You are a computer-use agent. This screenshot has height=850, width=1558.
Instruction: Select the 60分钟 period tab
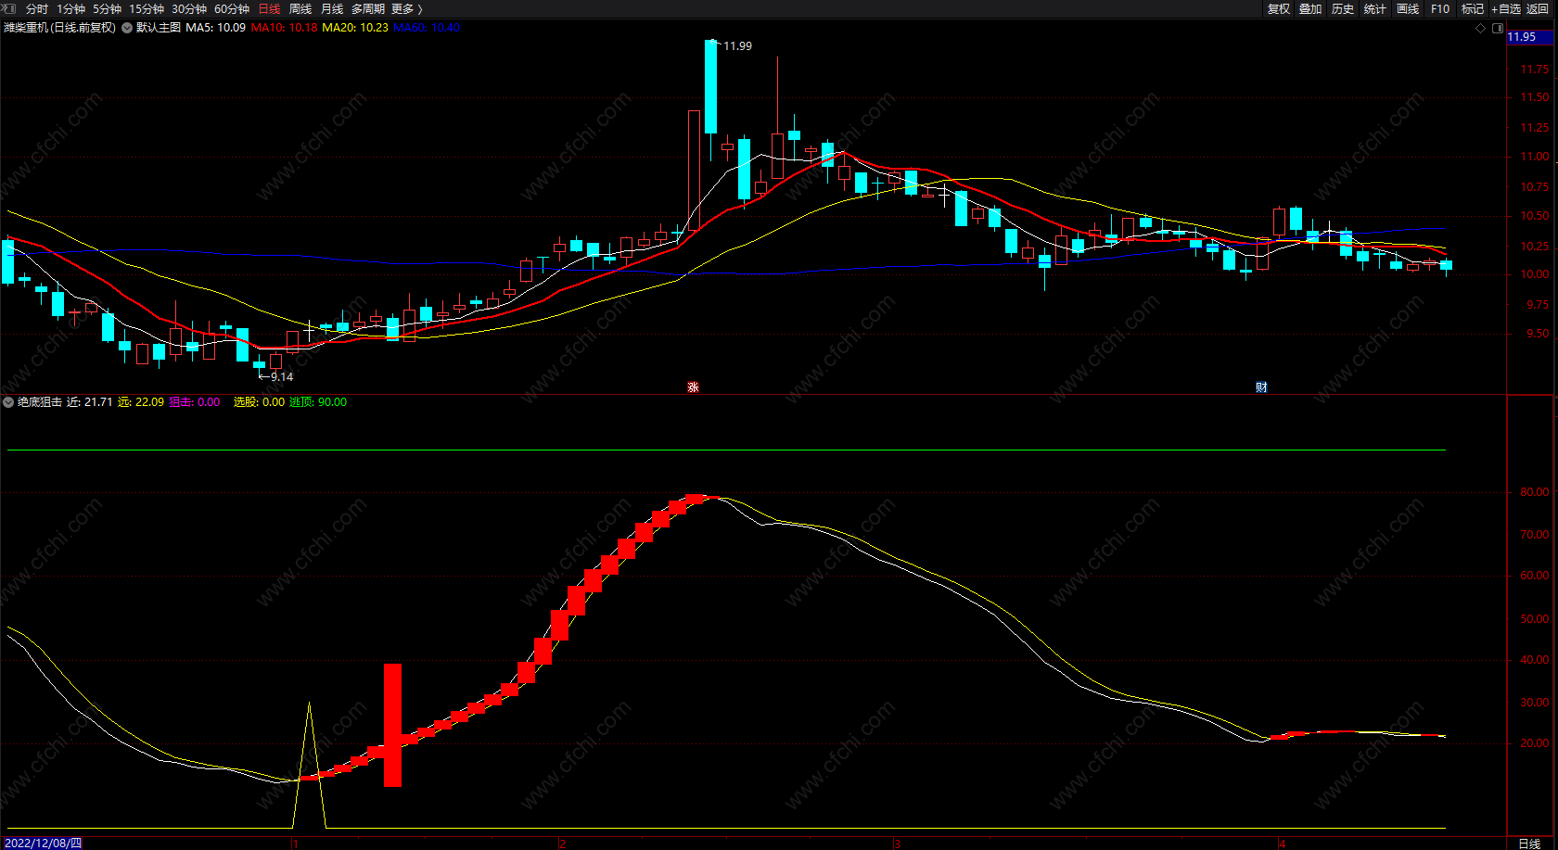(232, 8)
